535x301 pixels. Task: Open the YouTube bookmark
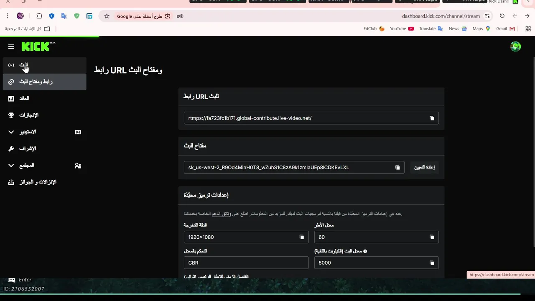(402, 28)
